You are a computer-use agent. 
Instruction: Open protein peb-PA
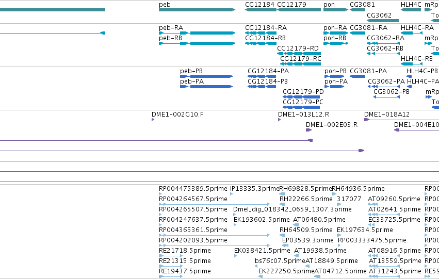(x=192, y=81)
